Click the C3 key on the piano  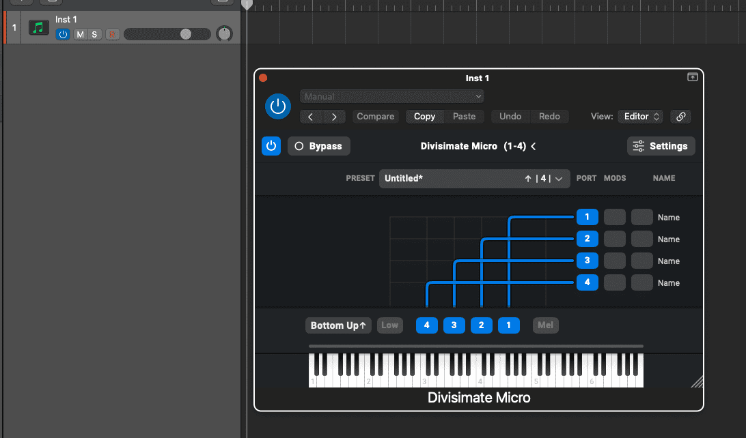click(424, 381)
